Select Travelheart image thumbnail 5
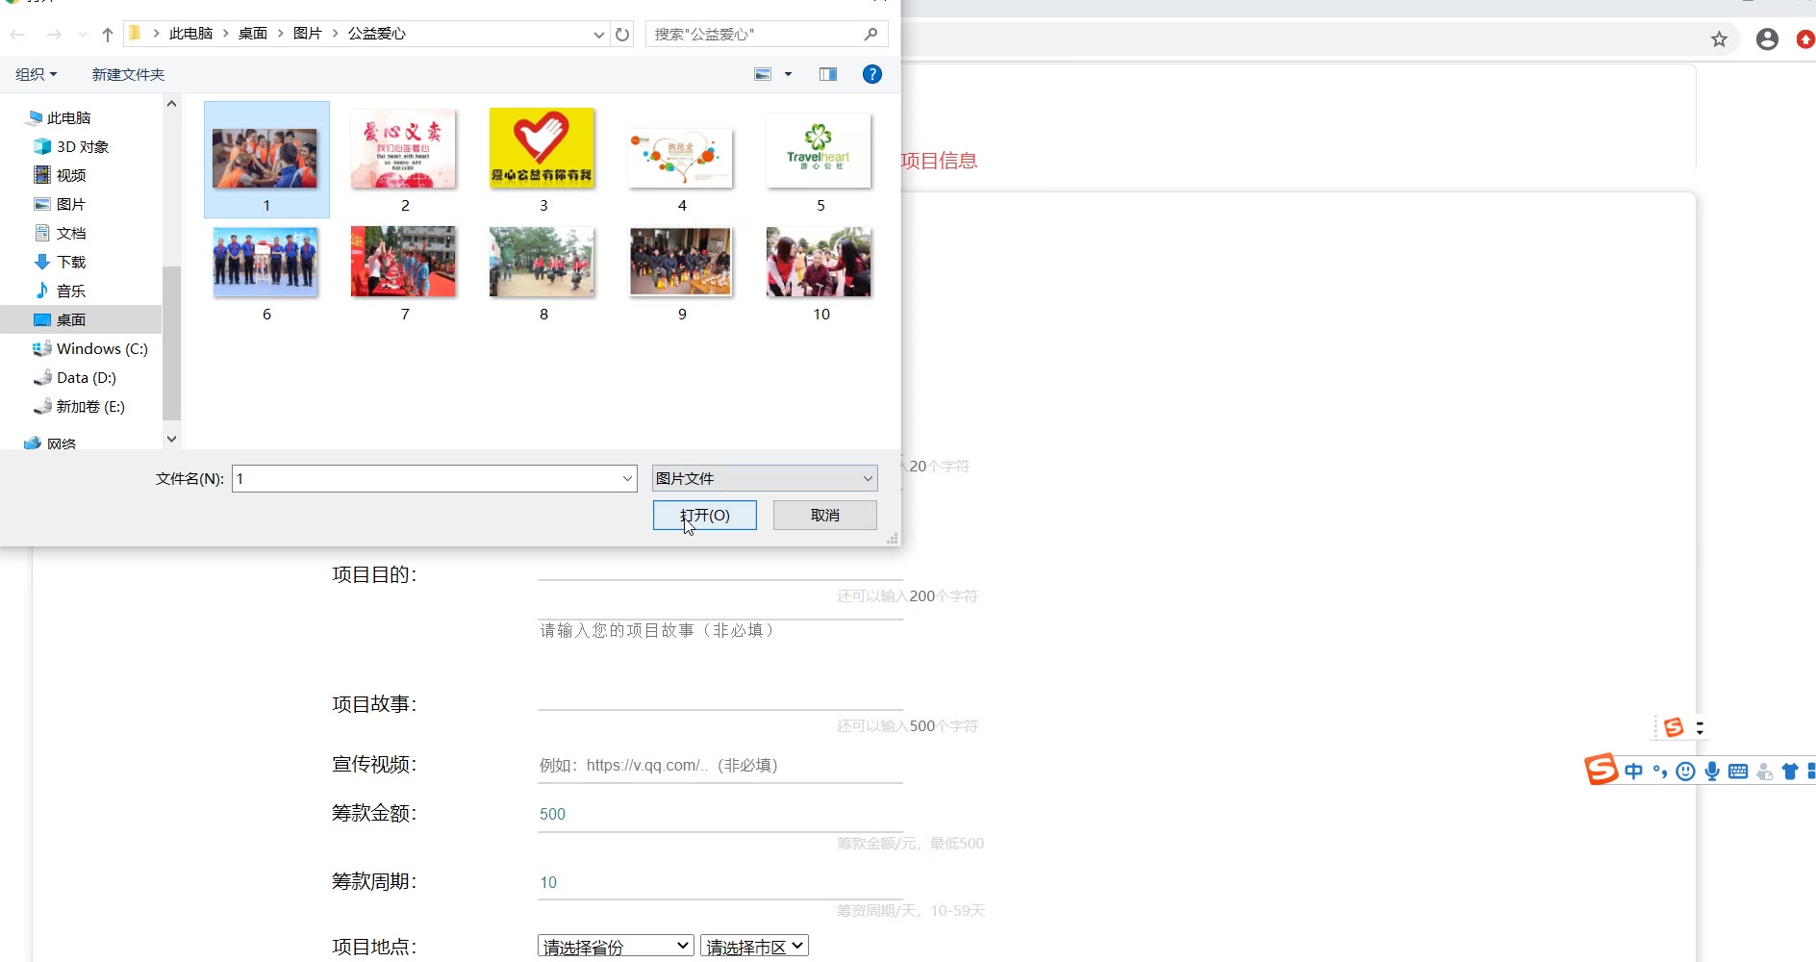This screenshot has height=962, width=1816. [820, 151]
